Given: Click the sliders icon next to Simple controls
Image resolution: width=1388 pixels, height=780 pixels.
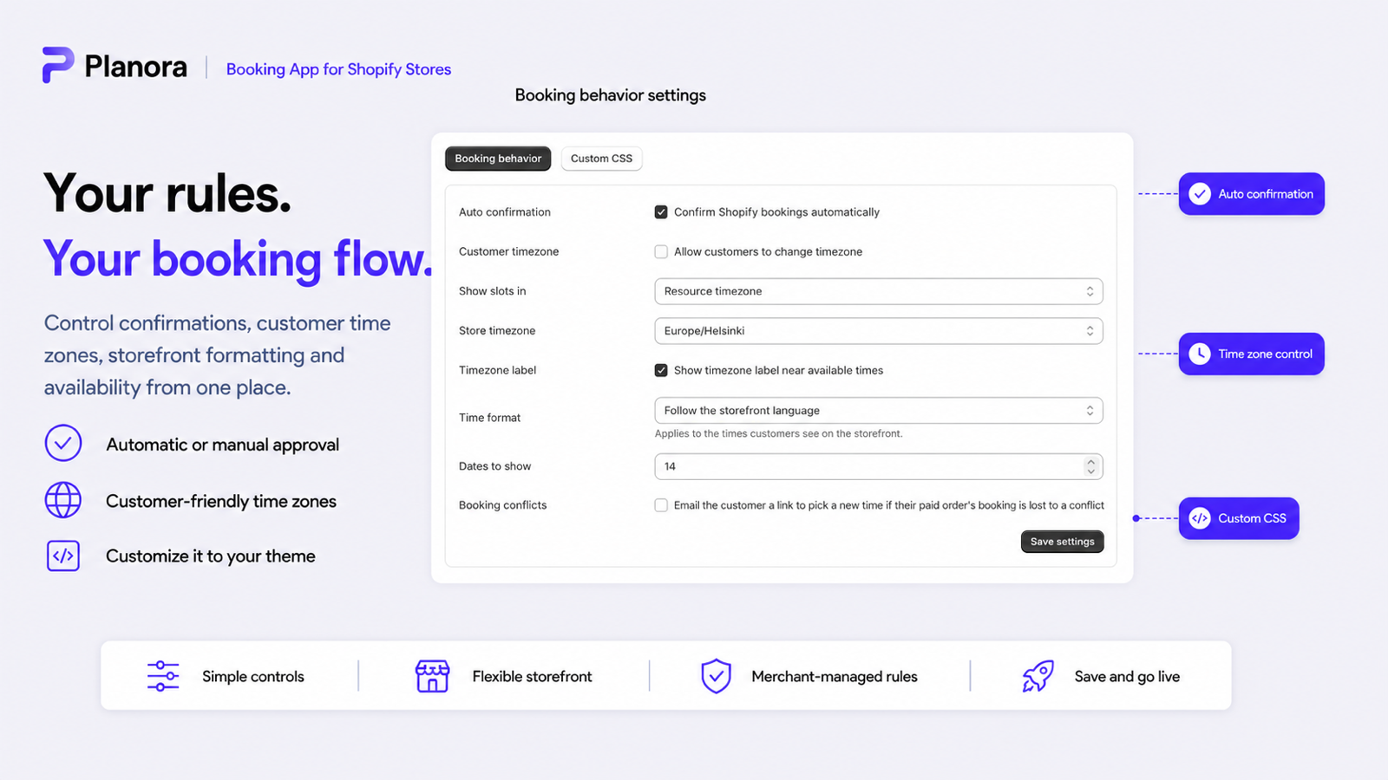Looking at the screenshot, I should click(163, 676).
